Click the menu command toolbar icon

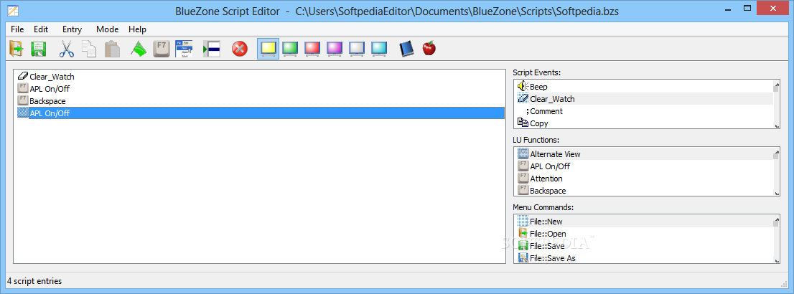pyautogui.click(x=185, y=49)
